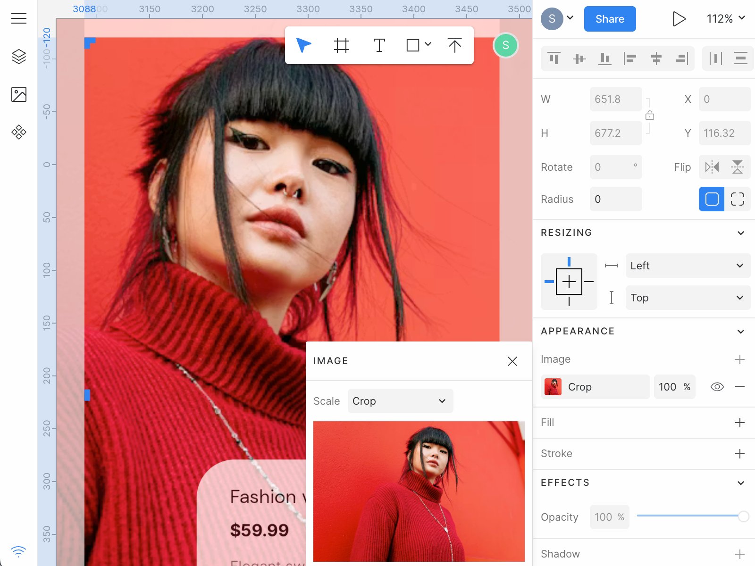The width and height of the screenshot is (755, 566).
Task: Open the zoom level 112% dropdown
Action: coord(726,19)
